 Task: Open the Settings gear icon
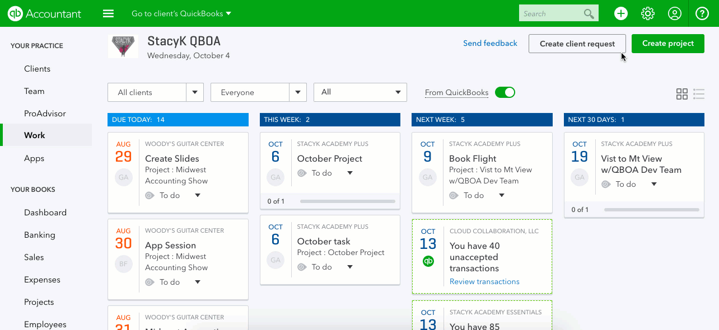[x=648, y=13]
